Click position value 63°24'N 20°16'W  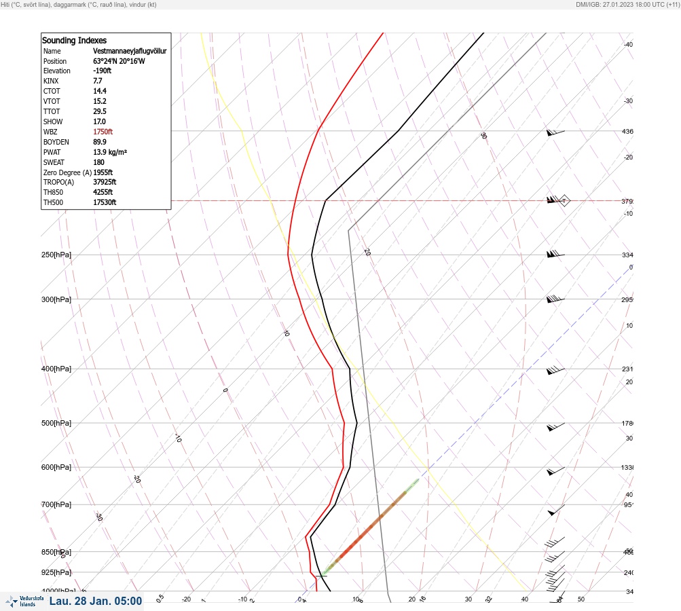(x=119, y=61)
